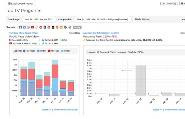Image resolution: width=185 pixels, height=119 pixels.
Task: Click the Twitter +135% change value
Action: pos(63,40)
